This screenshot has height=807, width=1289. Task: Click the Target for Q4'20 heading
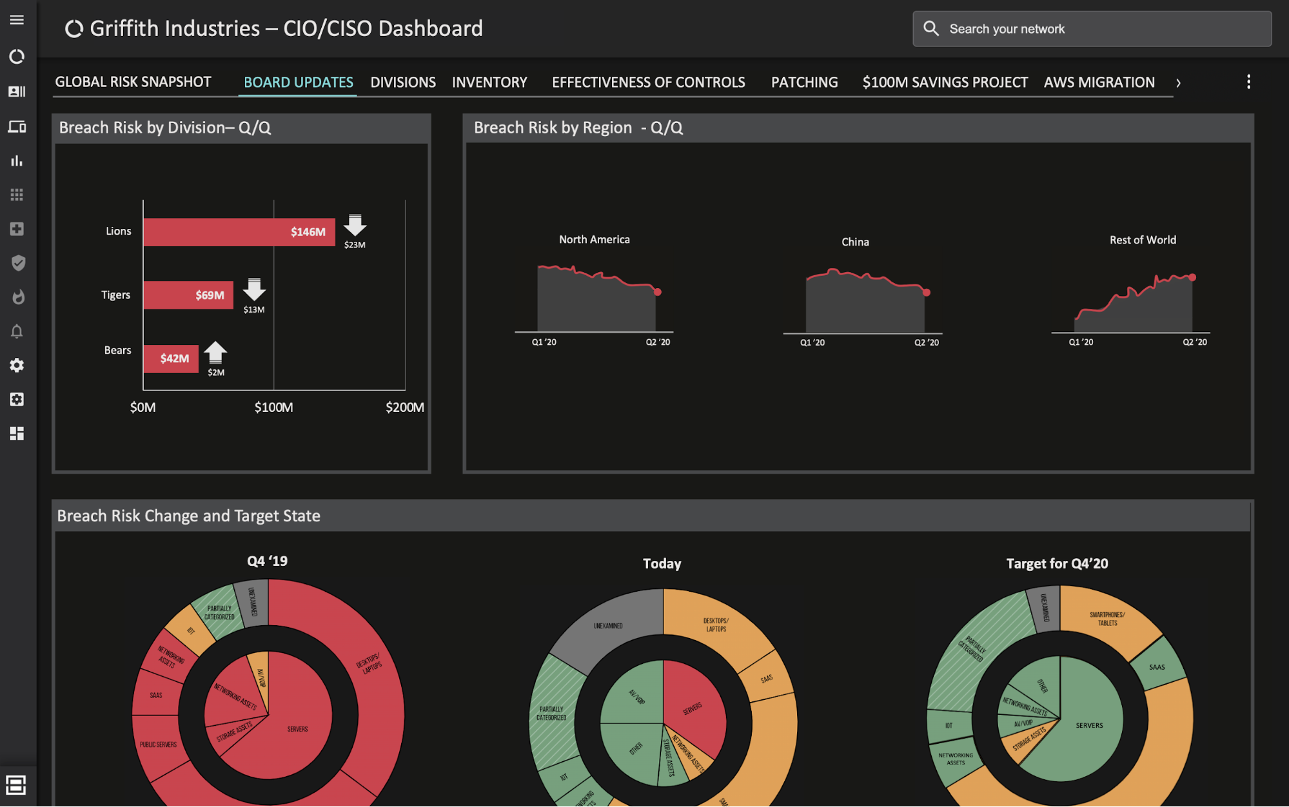coord(1057,563)
